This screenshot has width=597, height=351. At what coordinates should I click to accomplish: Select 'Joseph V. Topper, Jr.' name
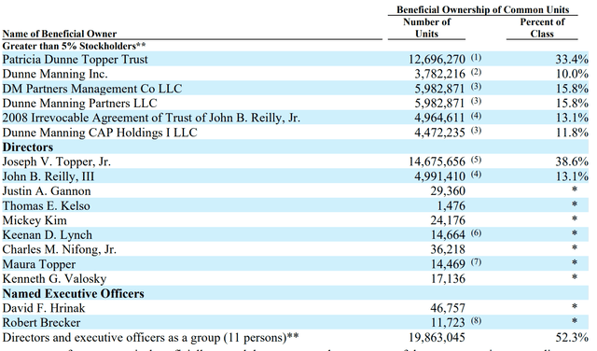click(56, 161)
